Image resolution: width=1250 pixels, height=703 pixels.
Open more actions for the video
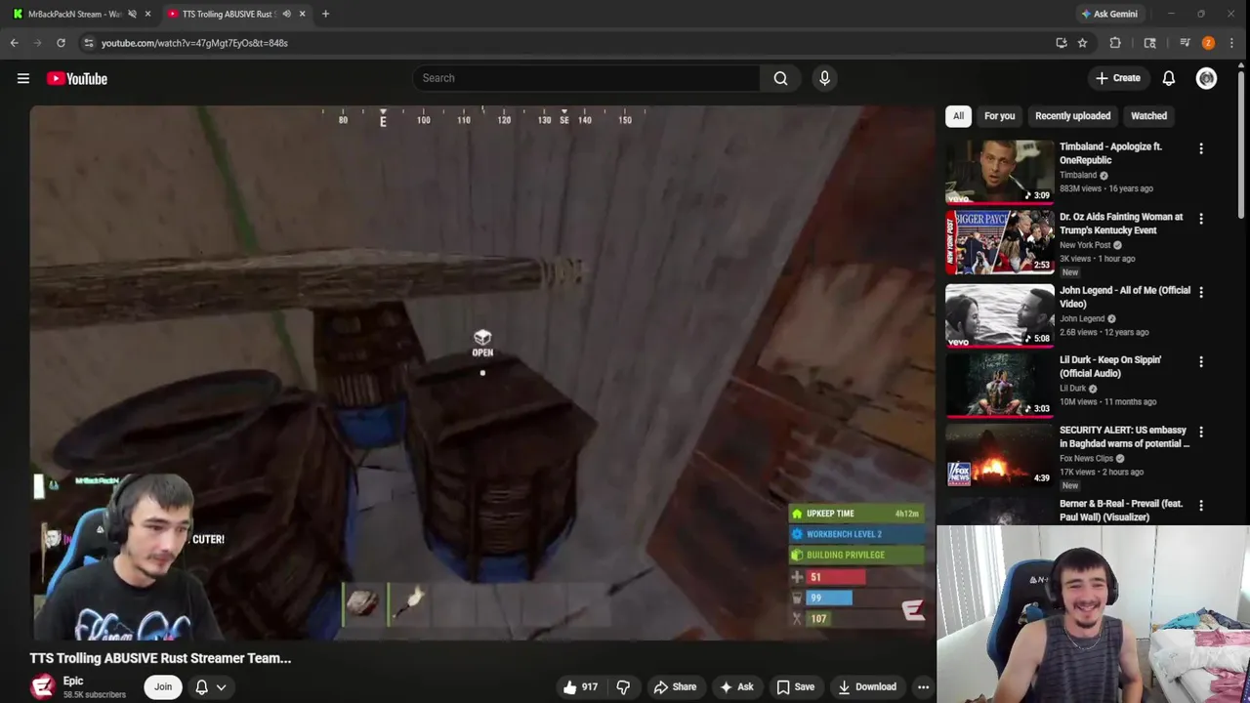pyautogui.click(x=923, y=687)
